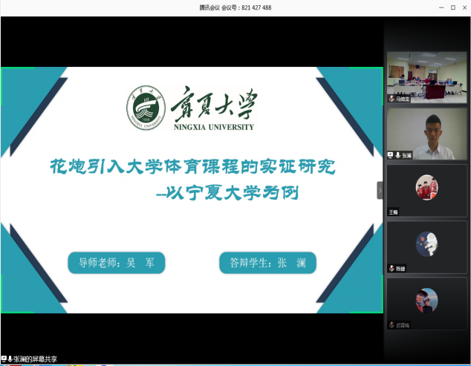Click the mic icon on 马晓宏's tile
This screenshot has width=471, height=366.
coord(392,99)
